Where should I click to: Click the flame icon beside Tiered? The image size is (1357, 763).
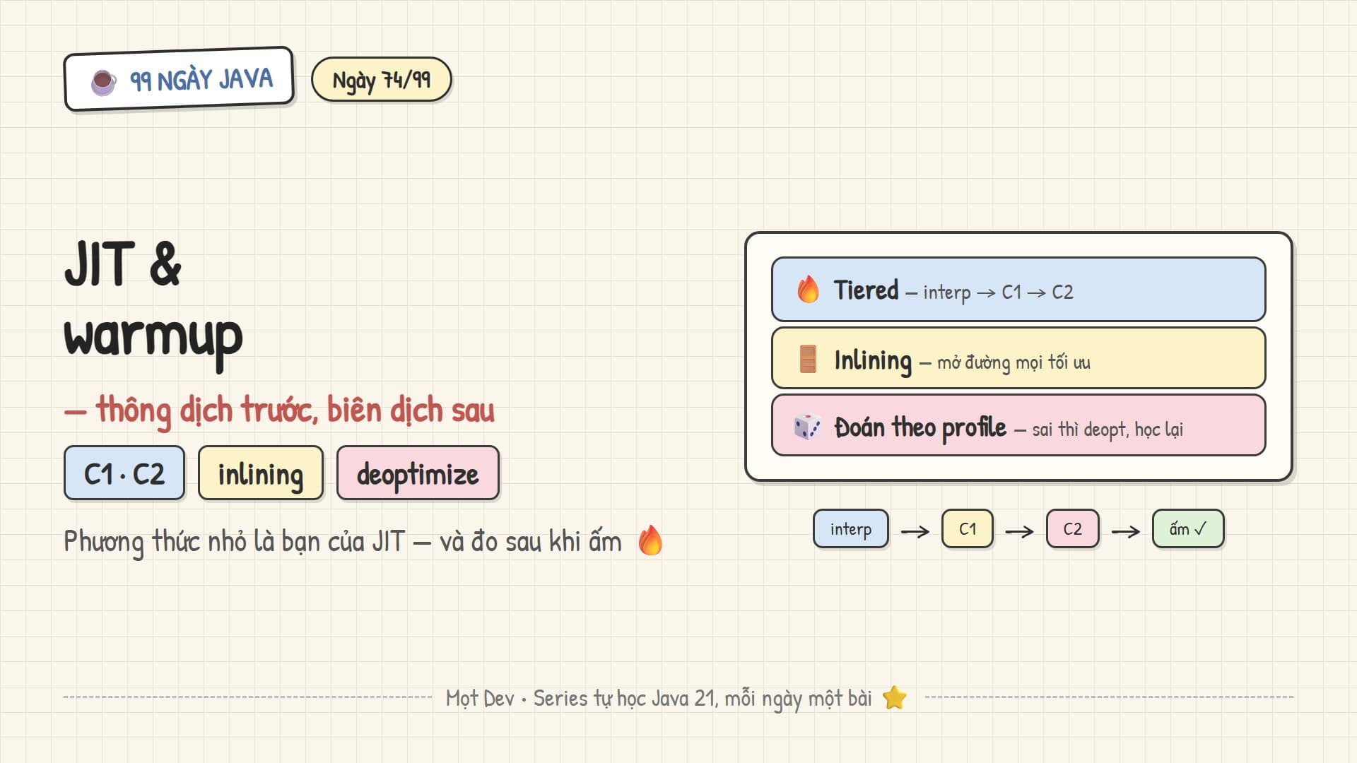point(808,290)
